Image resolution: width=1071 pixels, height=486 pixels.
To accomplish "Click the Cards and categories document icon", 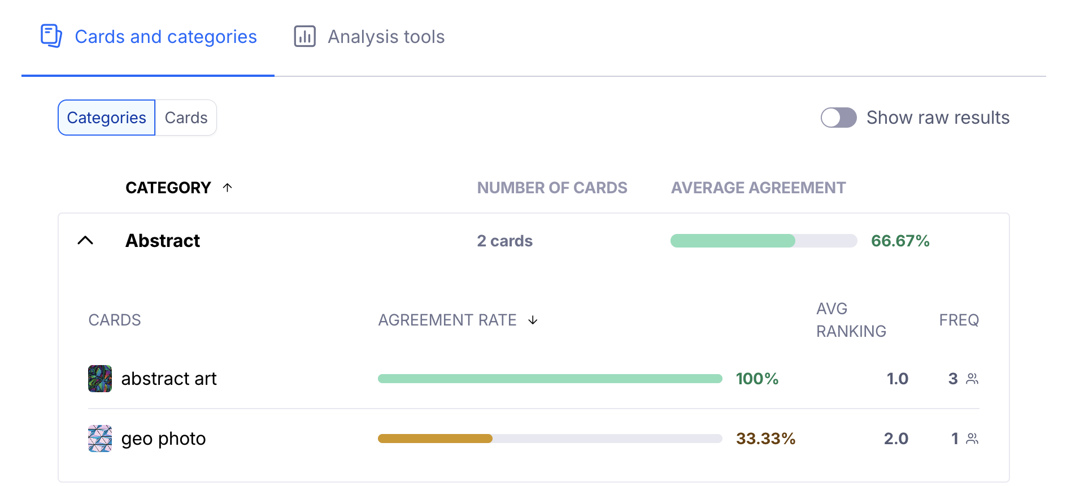I will tap(51, 36).
